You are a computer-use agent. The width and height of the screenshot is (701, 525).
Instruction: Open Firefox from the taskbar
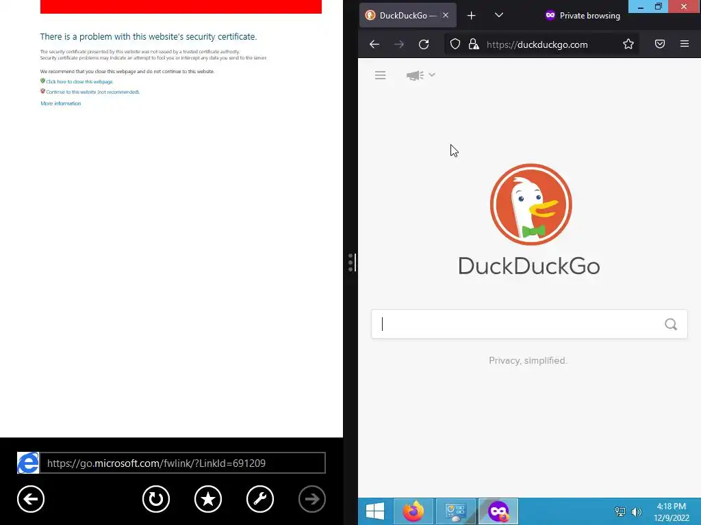(413, 511)
